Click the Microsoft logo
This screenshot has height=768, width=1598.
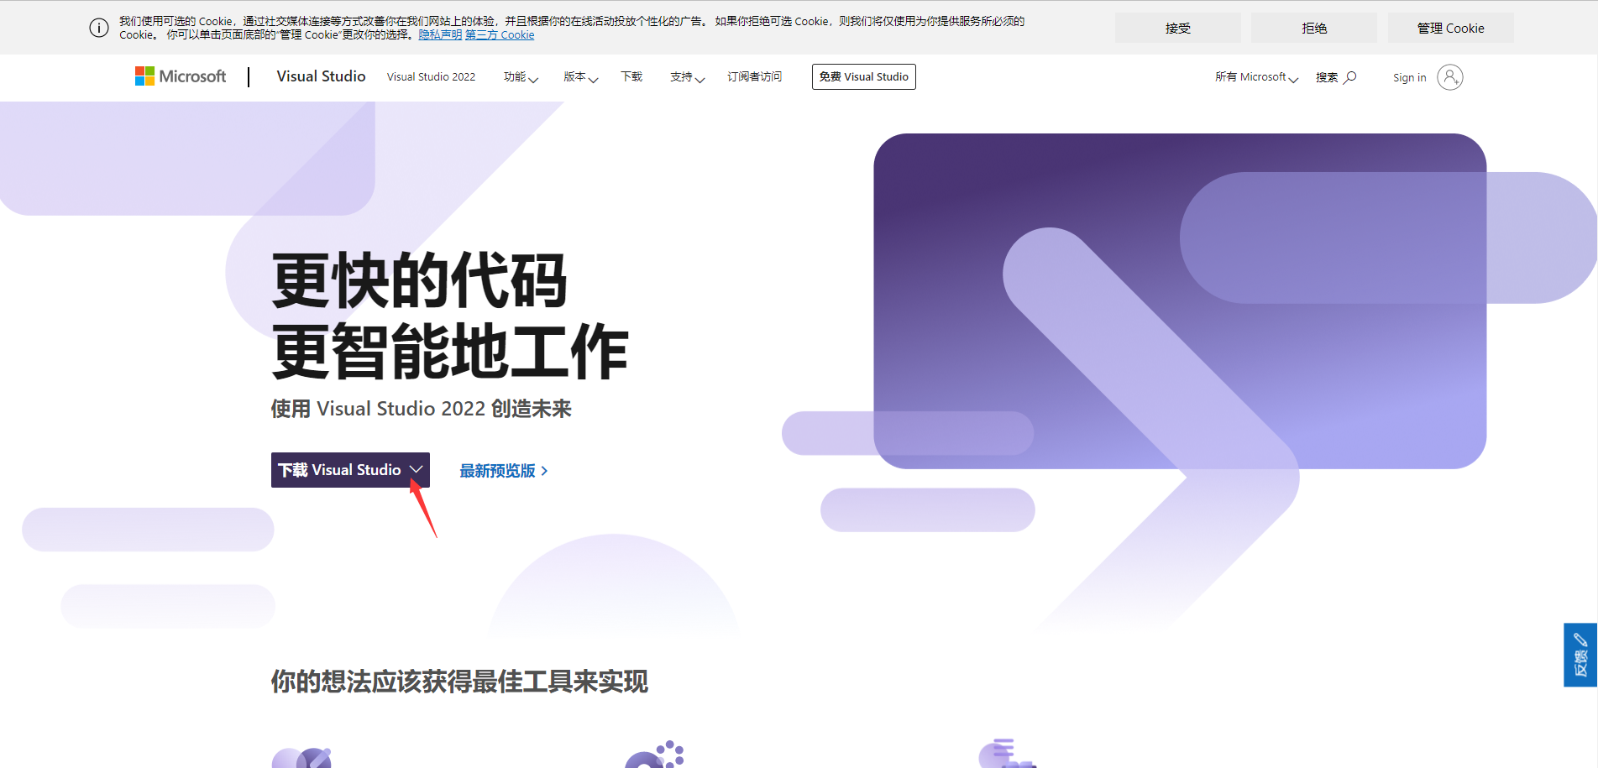pyautogui.click(x=181, y=76)
